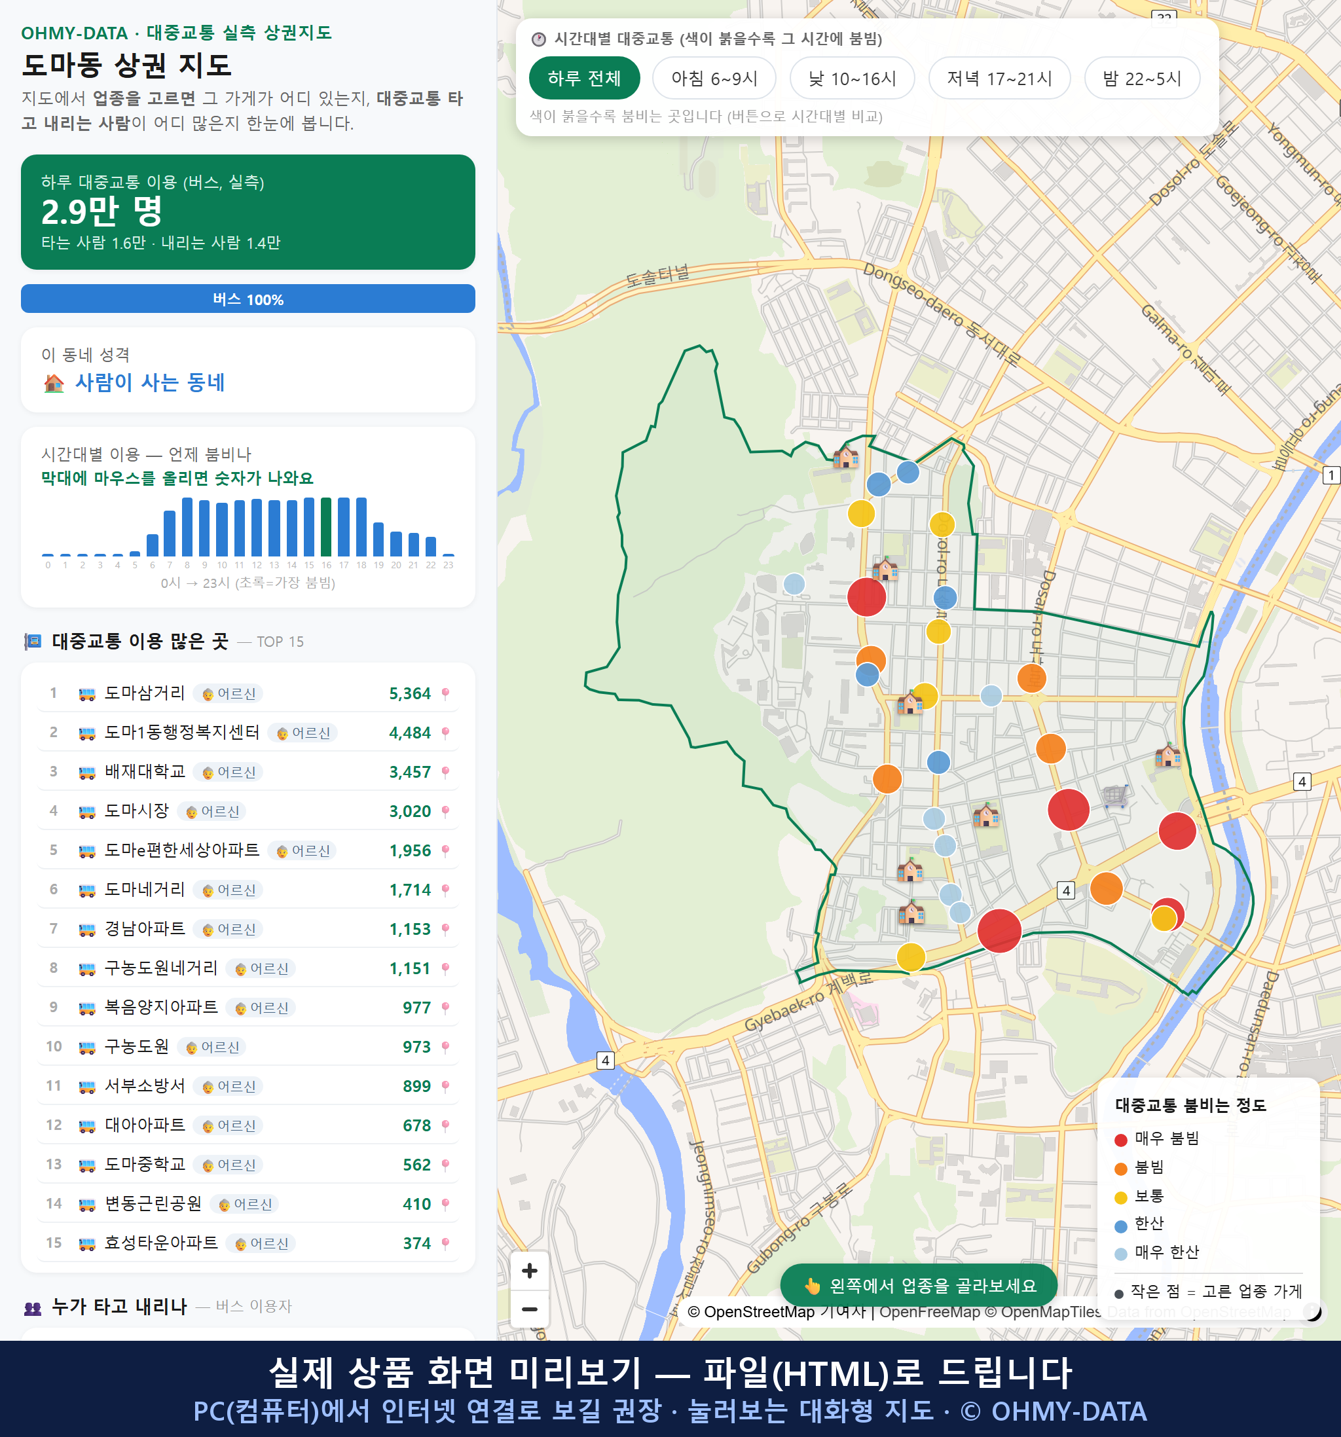The height and width of the screenshot is (1437, 1341).
Task: Click the pin icon on the 도마e편한세상아파트 row
Action: pyautogui.click(x=445, y=851)
